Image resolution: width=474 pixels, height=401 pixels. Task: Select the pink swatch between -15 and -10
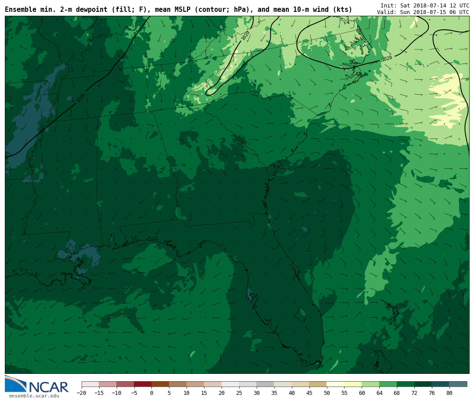tap(108, 384)
